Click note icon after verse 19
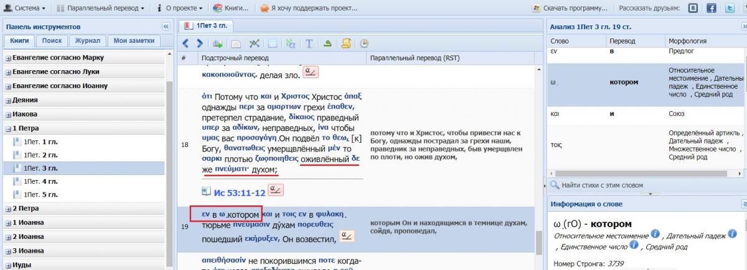Viewport: 747px width, 270px height. pyautogui.click(x=347, y=236)
